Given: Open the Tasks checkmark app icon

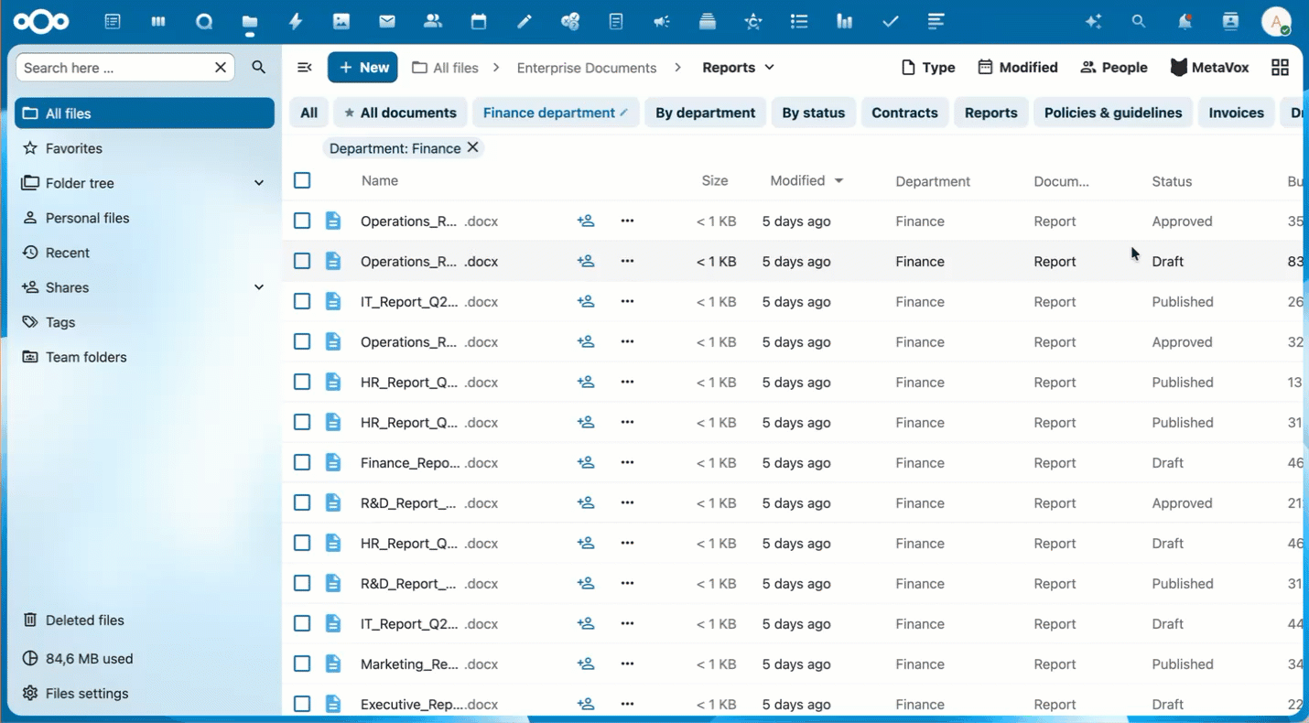Looking at the screenshot, I should click(x=890, y=20).
